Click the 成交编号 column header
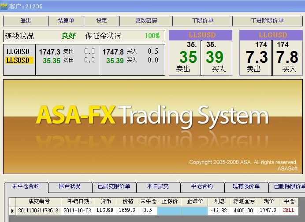 (39, 202)
